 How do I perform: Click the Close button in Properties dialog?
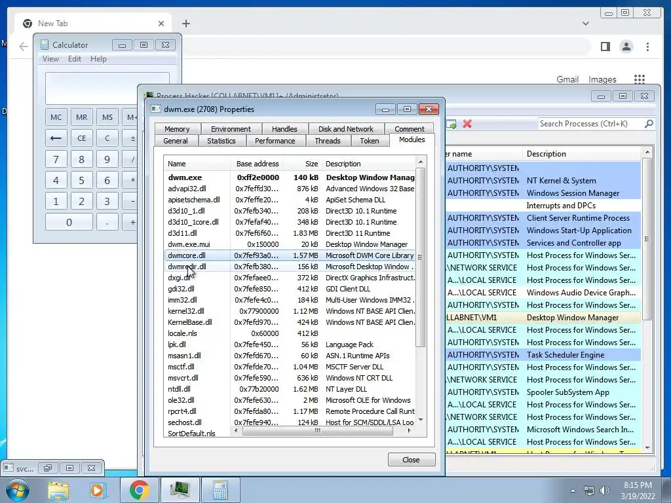pyautogui.click(x=412, y=459)
